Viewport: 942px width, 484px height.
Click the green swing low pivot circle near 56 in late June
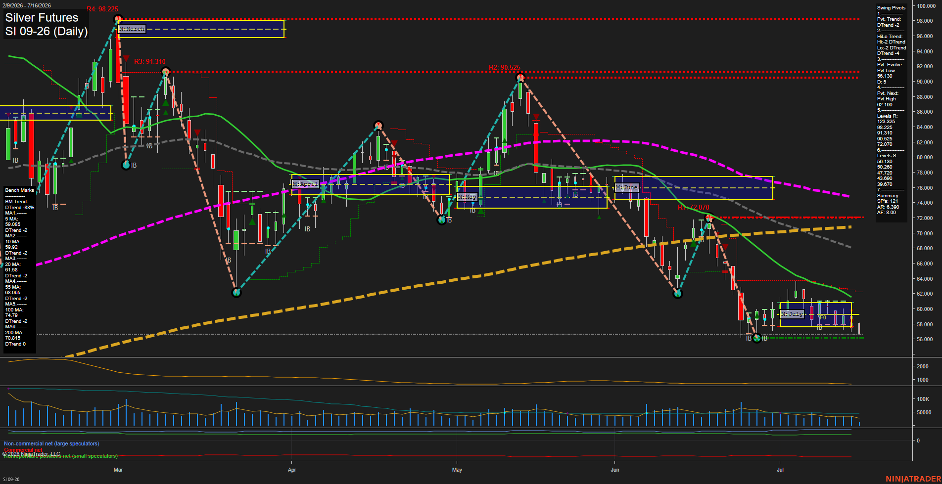click(756, 339)
